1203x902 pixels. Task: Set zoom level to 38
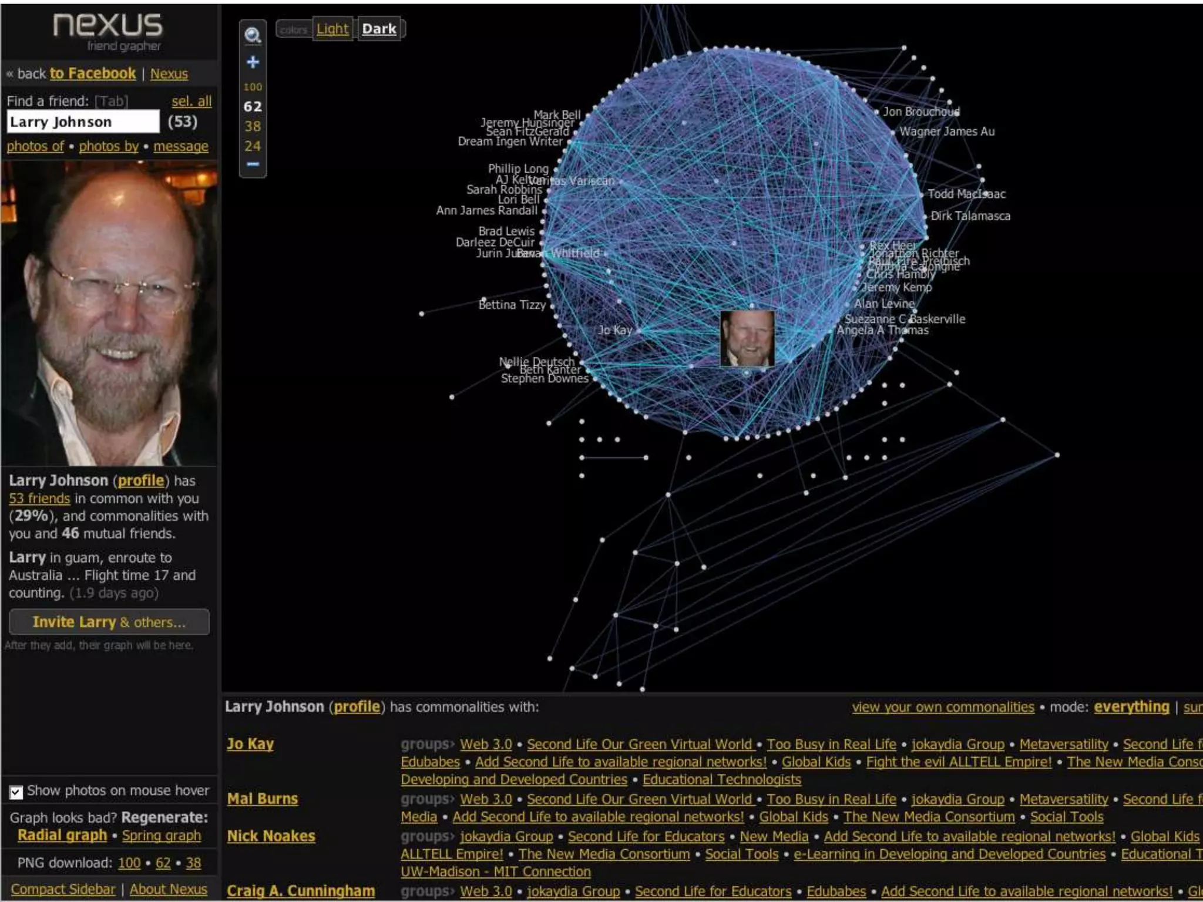tap(253, 126)
